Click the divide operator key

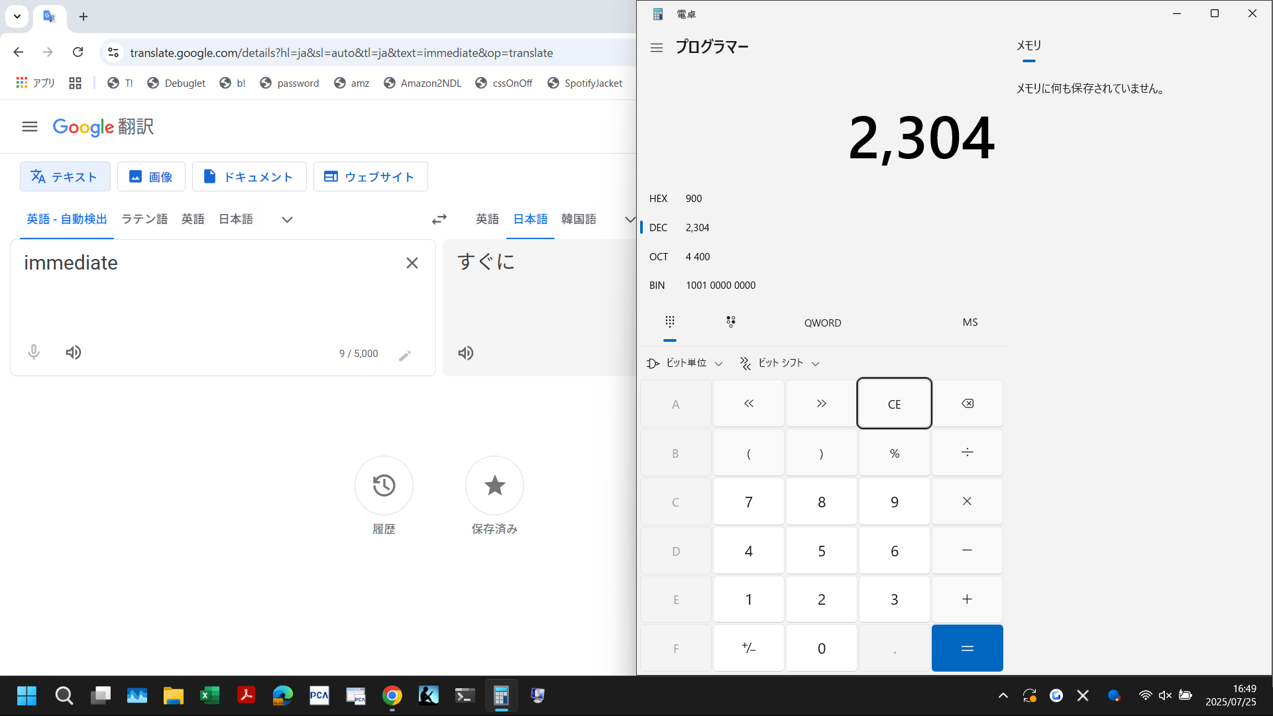[968, 453]
